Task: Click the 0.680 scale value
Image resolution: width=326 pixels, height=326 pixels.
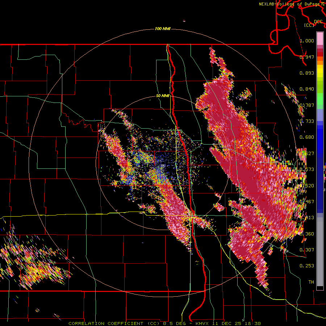Action: point(307,137)
